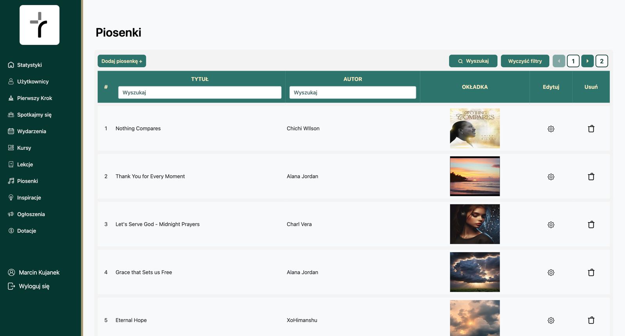The image size is (625, 336).
Task: Remove Nothing Compares with its trash icon
Action: [x=591, y=128]
